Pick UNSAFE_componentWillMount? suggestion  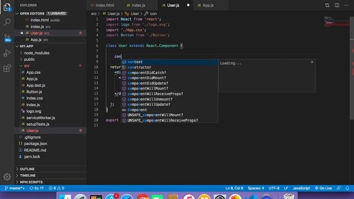[x=170, y=115]
